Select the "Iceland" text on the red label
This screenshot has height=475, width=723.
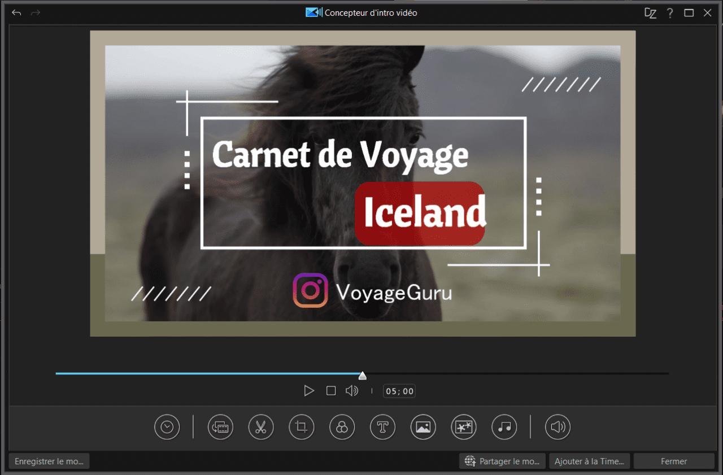click(424, 212)
